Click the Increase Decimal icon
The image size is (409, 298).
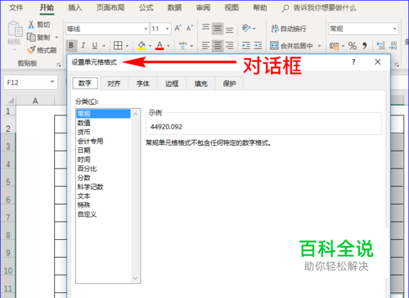(x=380, y=46)
